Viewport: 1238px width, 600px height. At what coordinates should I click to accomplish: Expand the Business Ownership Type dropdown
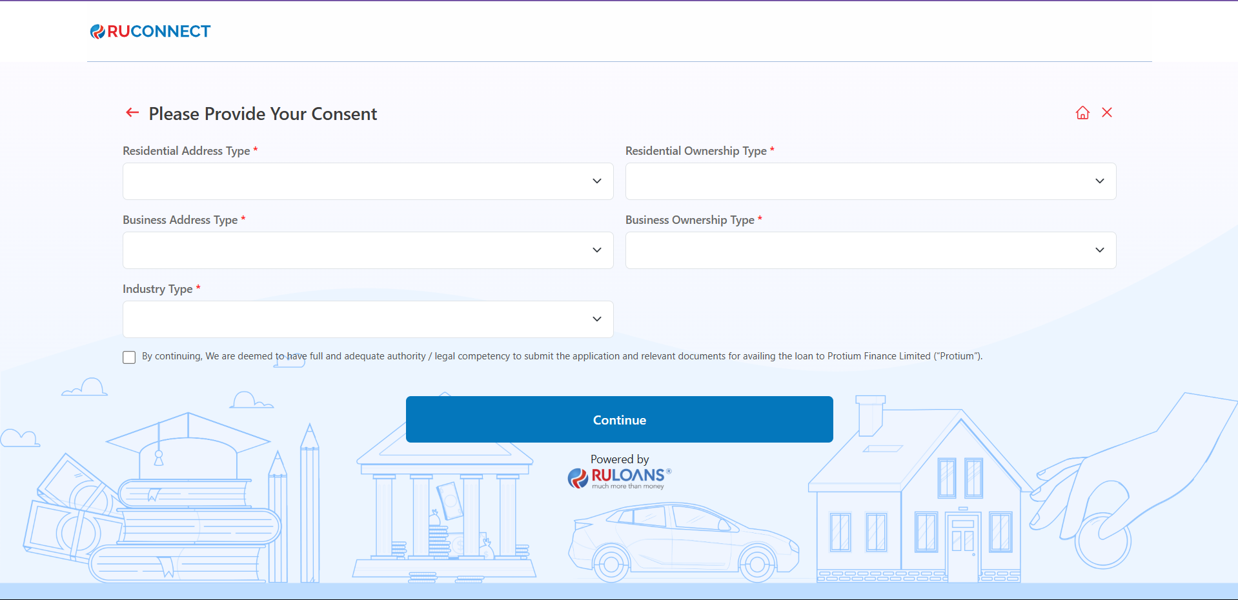pos(870,250)
